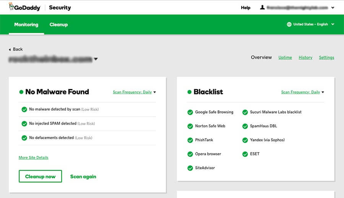344x198 pixels.
Task: Click arrow beside malware Scan Frequency link
Action: (x=155, y=93)
